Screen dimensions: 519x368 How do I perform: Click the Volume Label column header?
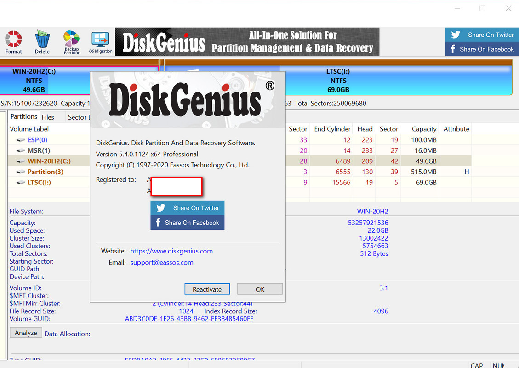(x=29, y=129)
